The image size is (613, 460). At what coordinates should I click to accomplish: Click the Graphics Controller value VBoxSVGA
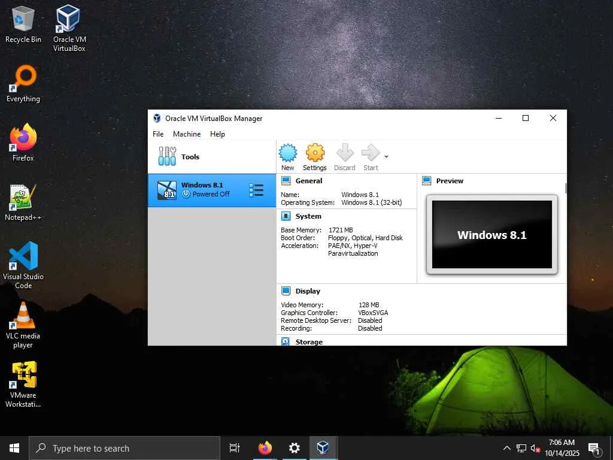(x=373, y=313)
